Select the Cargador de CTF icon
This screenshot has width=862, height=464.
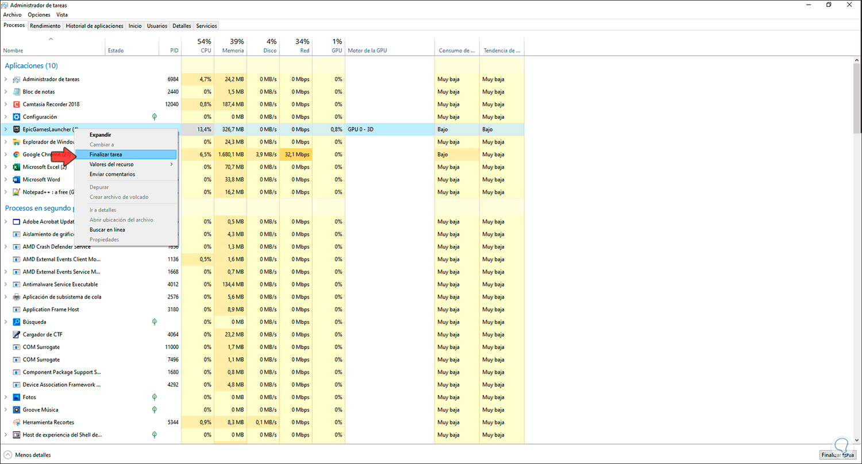16,335
